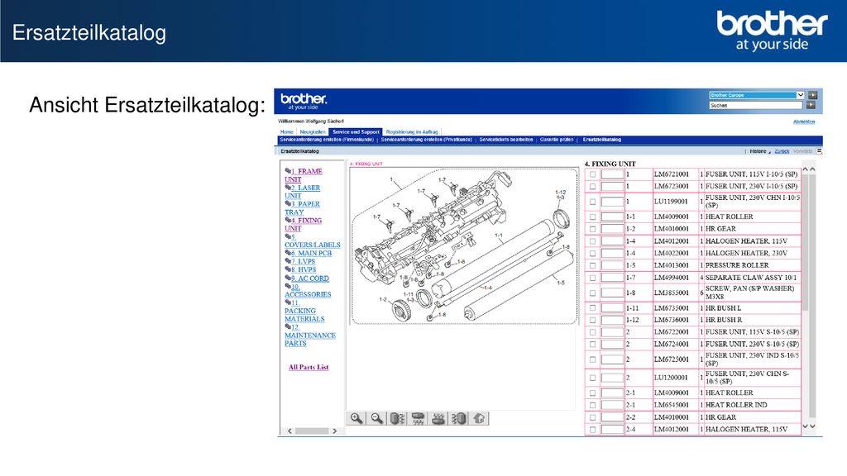The height and width of the screenshot is (476, 847).
Task: Click the diagram toolbar icon with downward arrows
Action: click(418, 419)
